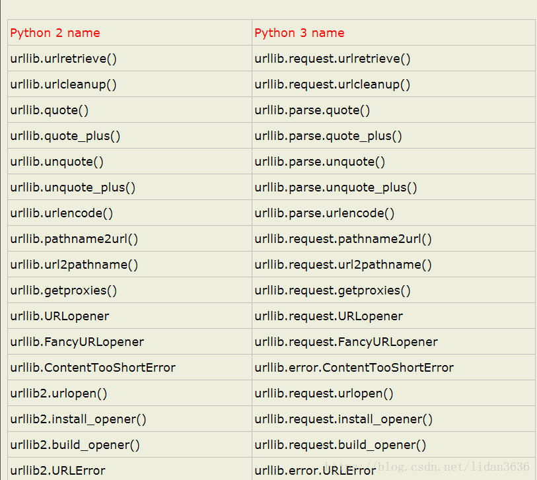This screenshot has width=537, height=480.
Task: Select the cell 'urllib.parse.quote()'
Action: (x=394, y=110)
